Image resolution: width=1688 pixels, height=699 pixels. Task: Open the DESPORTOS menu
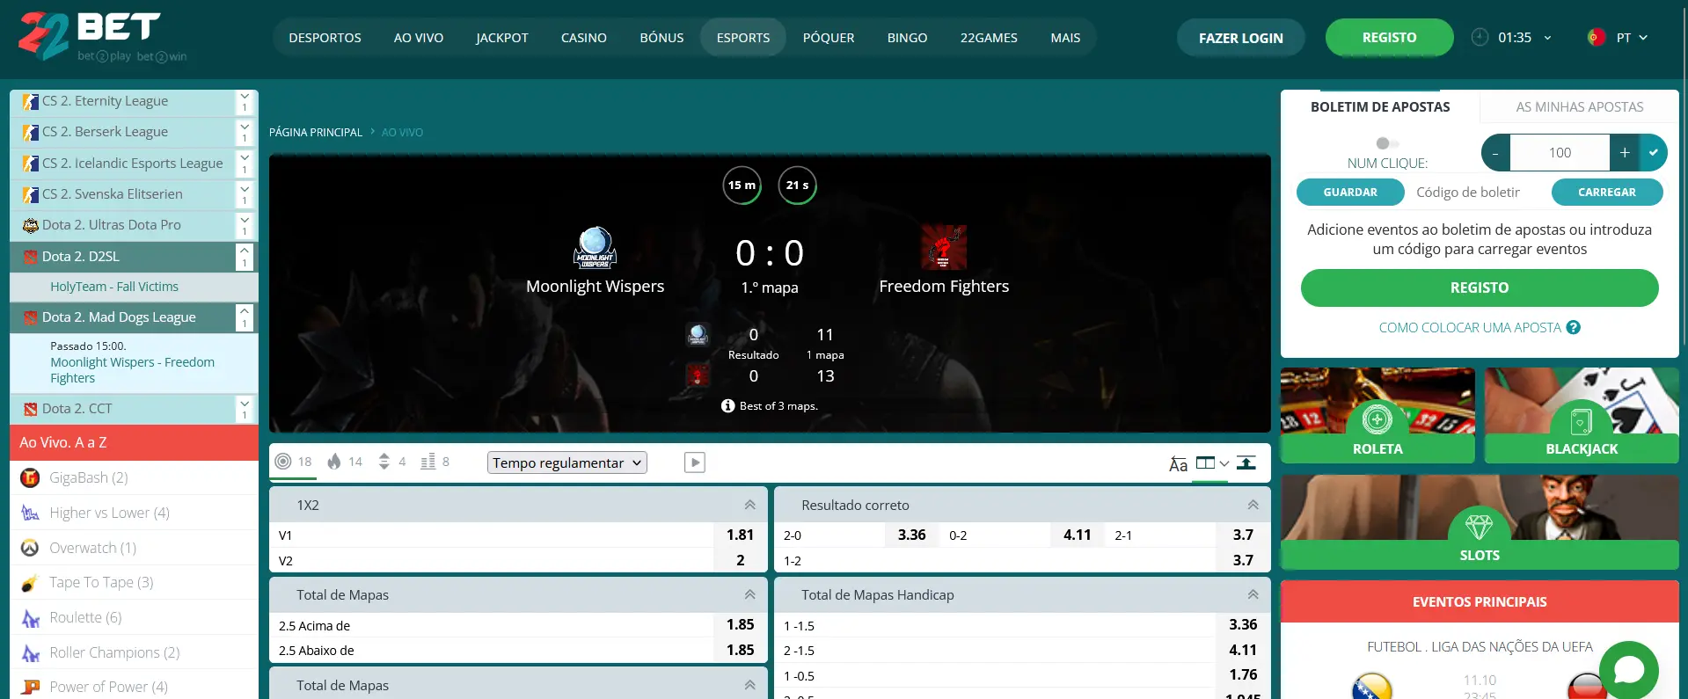click(x=325, y=38)
